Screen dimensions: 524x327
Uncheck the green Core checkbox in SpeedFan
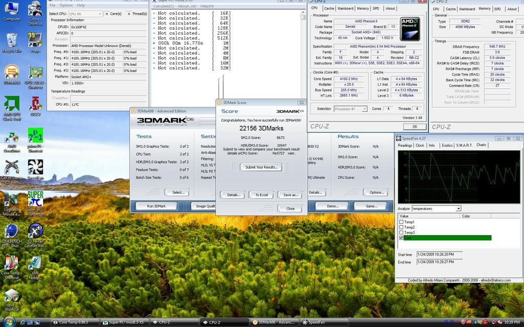pos(401,238)
